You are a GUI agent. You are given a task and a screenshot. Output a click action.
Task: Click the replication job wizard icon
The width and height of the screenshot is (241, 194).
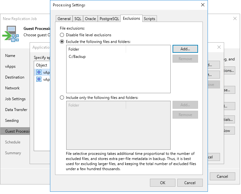point(11,34)
